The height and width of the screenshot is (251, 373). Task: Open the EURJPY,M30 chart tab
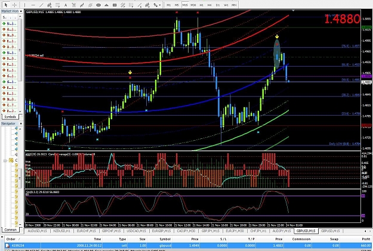tap(235, 231)
